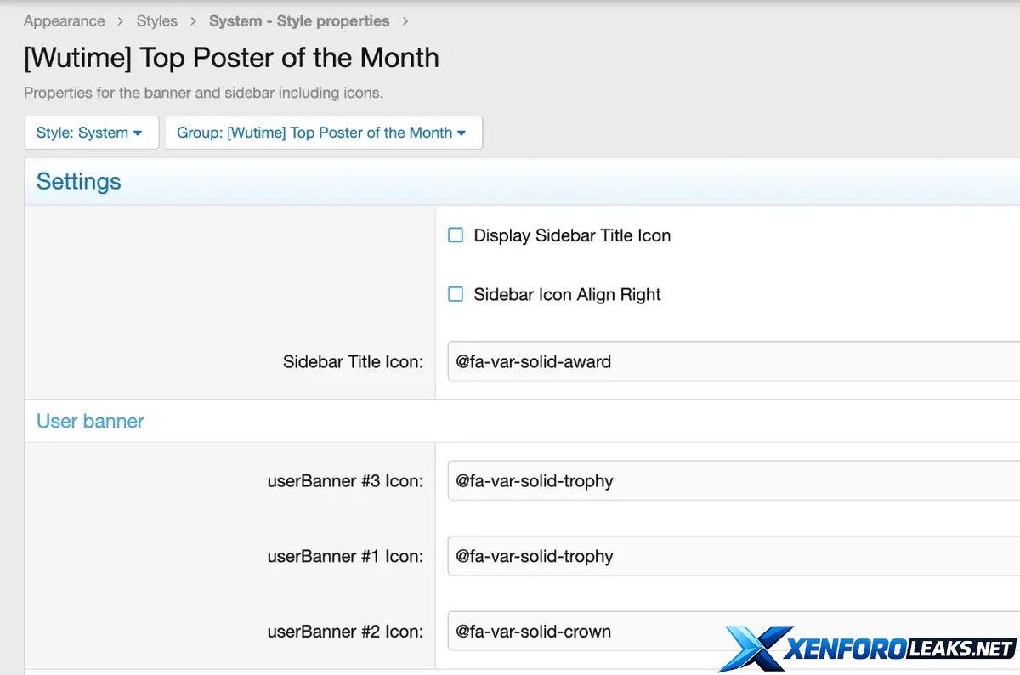Enable Display Sidebar Title Icon checkbox
This screenshot has width=1020, height=675.
pos(456,235)
